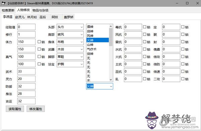This screenshot has height=131, width=201.
Task: Close the modifier window
Action: click(x=197, y=3)
